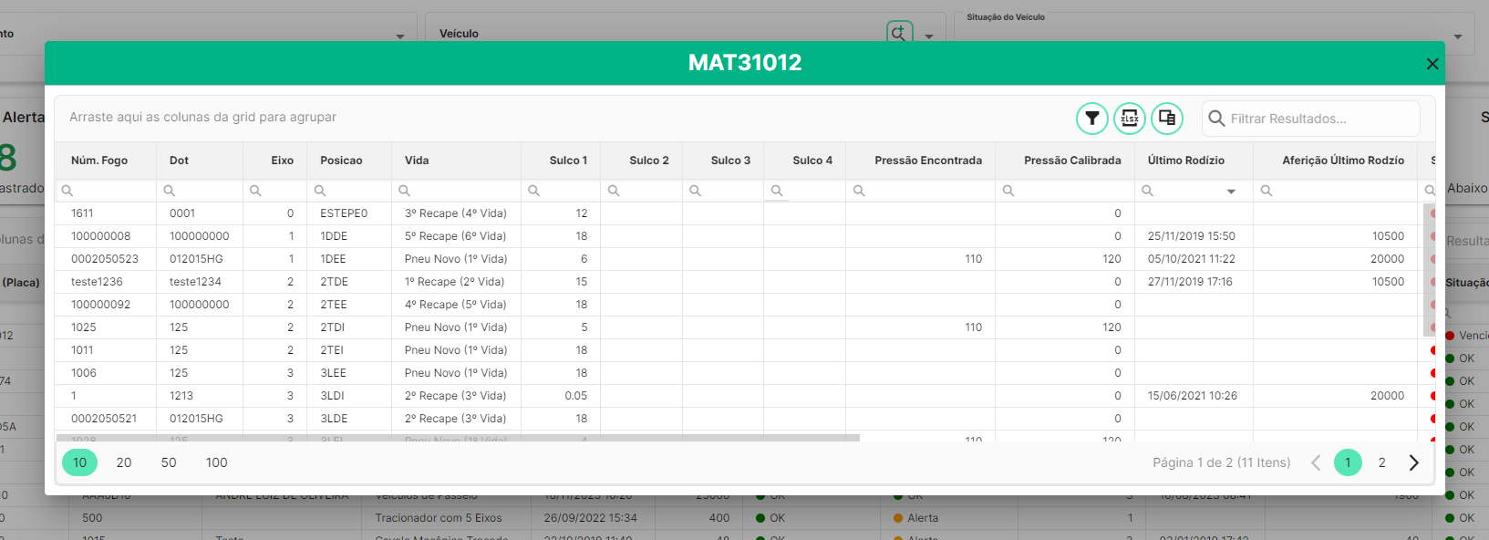Click the previous page arrow
The image size is (1489, 540).
(1316, 462)
